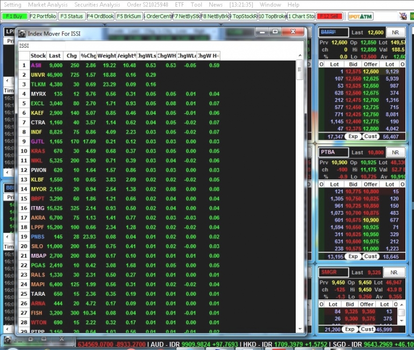Open F7 NetByStk view

[x=186, y=16]
